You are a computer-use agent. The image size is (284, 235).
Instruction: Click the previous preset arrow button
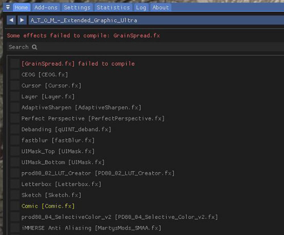point(11,20)
